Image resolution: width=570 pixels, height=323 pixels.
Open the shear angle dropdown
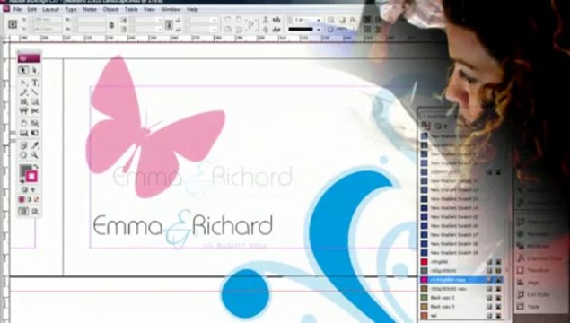[x=215, y=30]
